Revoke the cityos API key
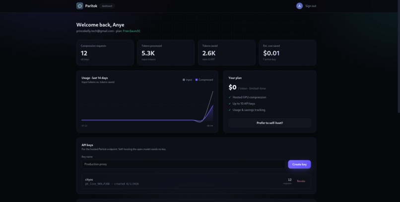The image size is (400, 202). (x=301, y=181)
